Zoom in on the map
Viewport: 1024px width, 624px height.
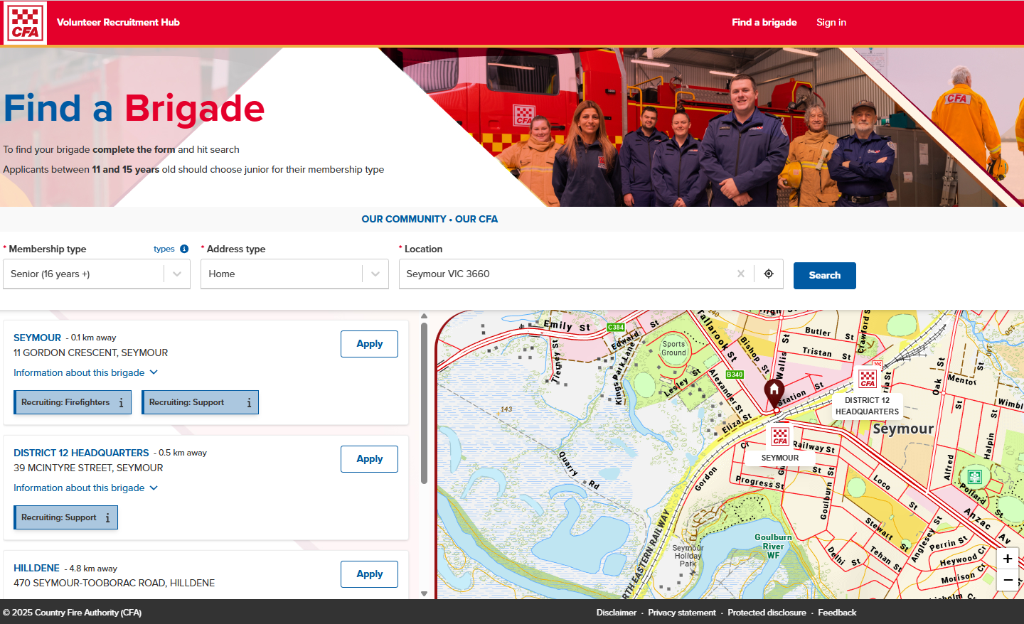pyautogui.click(x=1008, y=559)
